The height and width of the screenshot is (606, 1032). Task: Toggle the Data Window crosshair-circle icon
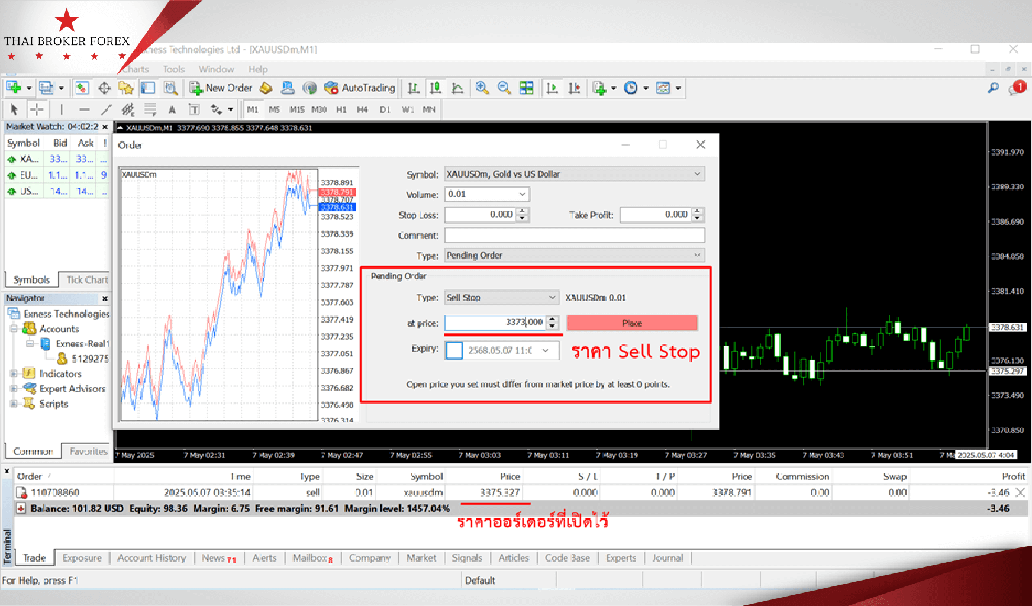point(104,88)
